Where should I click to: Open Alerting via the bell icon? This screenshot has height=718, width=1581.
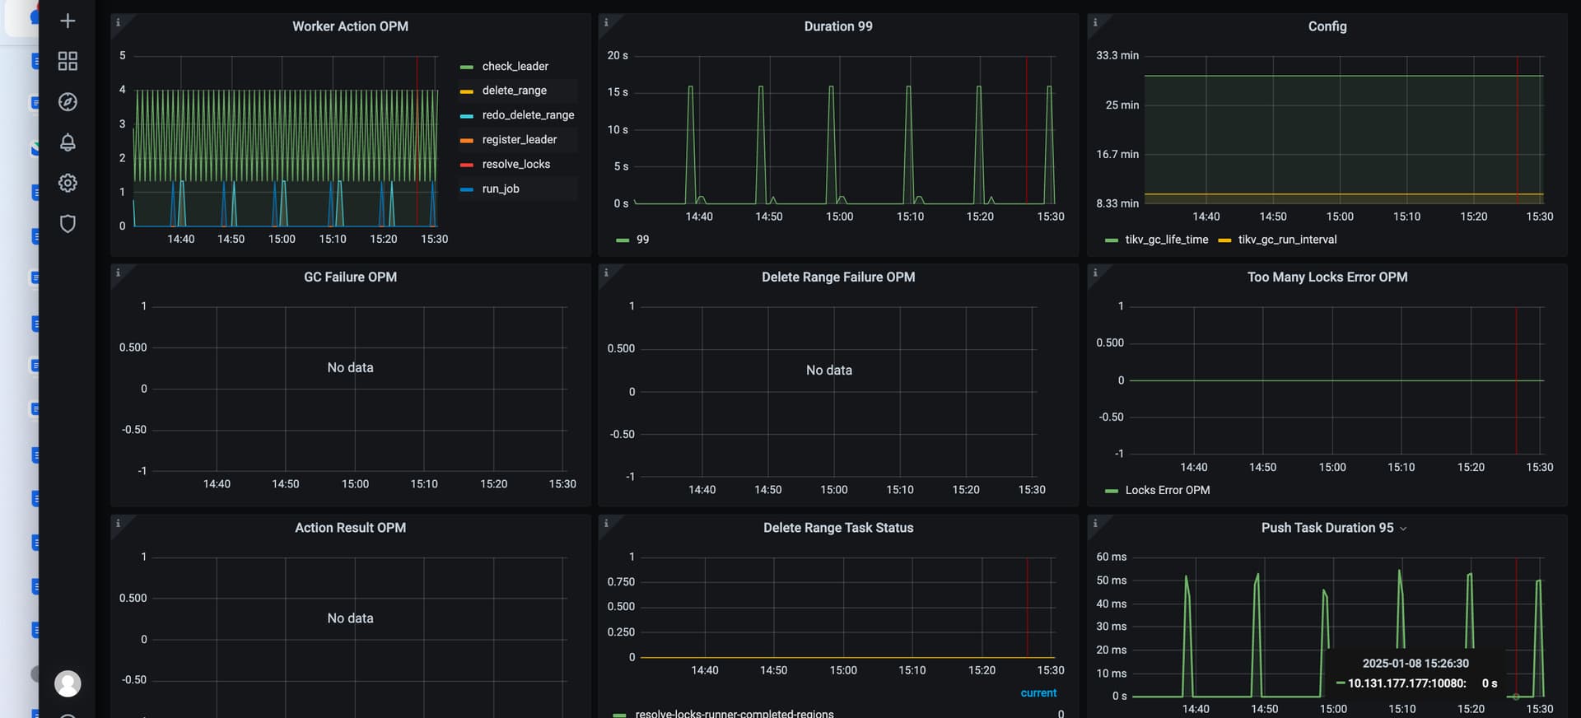click(68, 142)
